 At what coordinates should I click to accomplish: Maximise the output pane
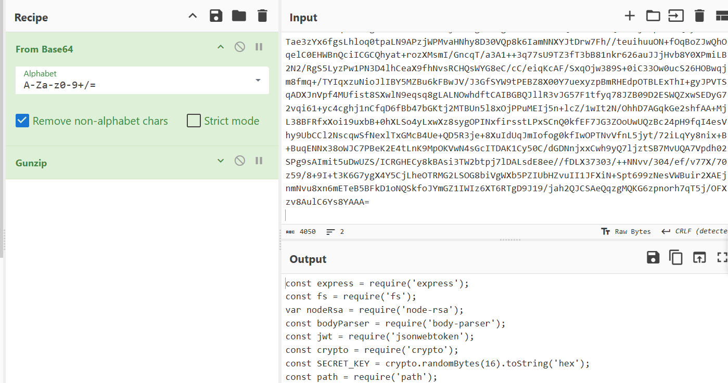coord(722,257)
